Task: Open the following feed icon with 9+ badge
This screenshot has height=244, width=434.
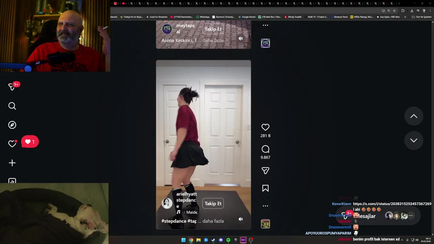Action: click(x=12, y=87)
